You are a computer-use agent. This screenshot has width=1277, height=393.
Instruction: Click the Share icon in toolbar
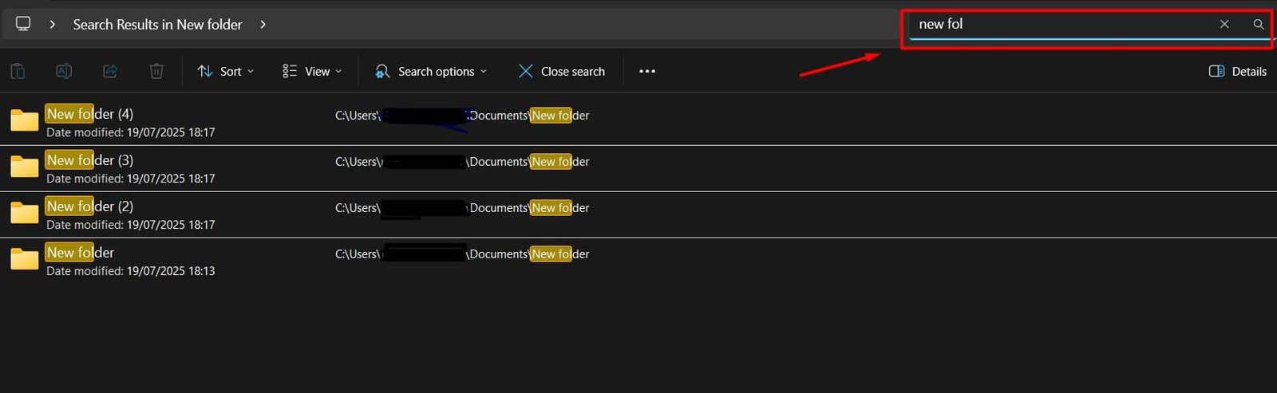110,71
